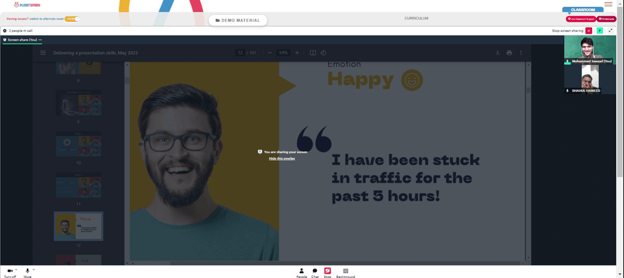Image resolution: width=624 pixels, height=278 pixels.
Task: Rotate the PDF counterclockwise
Action: 323,53
